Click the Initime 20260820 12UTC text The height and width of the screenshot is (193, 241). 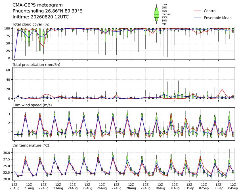point(41,17)
